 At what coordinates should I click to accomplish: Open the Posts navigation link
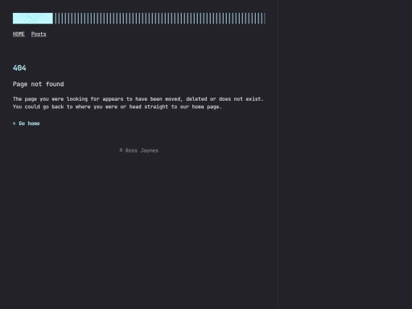coord(39,34)
